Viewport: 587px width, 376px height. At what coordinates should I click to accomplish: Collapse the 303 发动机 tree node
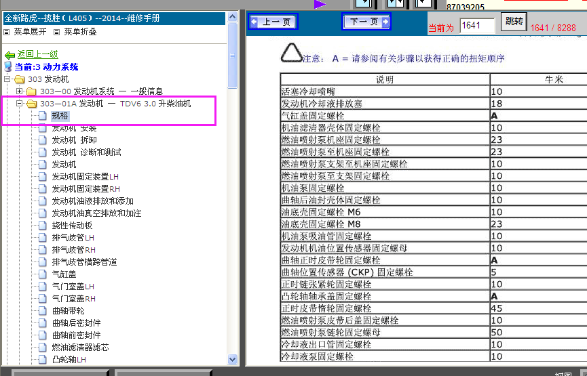tap(7, 79)
